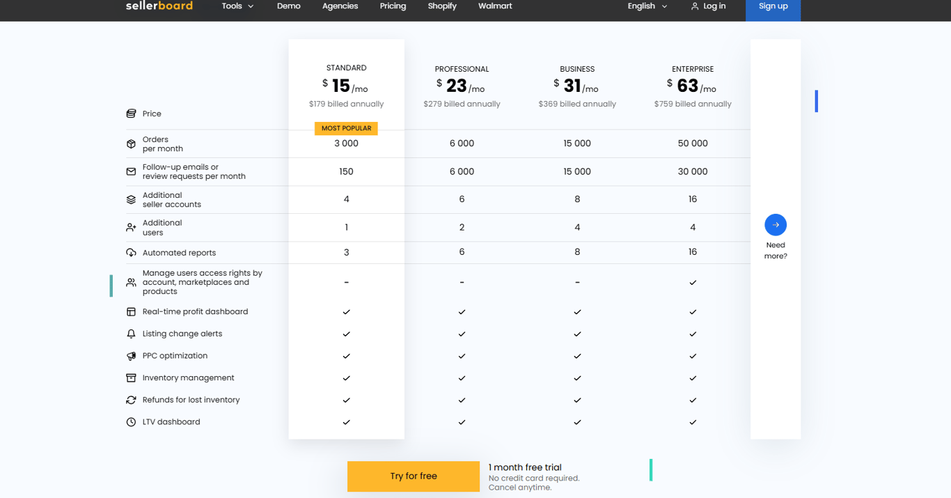The width and height of the screenshot is (951, 498).
Task: Click the Automated reports cloud icon
Action: pyautogui.click(x=131, y=253)
